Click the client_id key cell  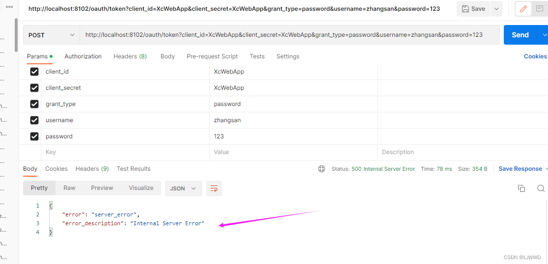(x=125, y=72)
